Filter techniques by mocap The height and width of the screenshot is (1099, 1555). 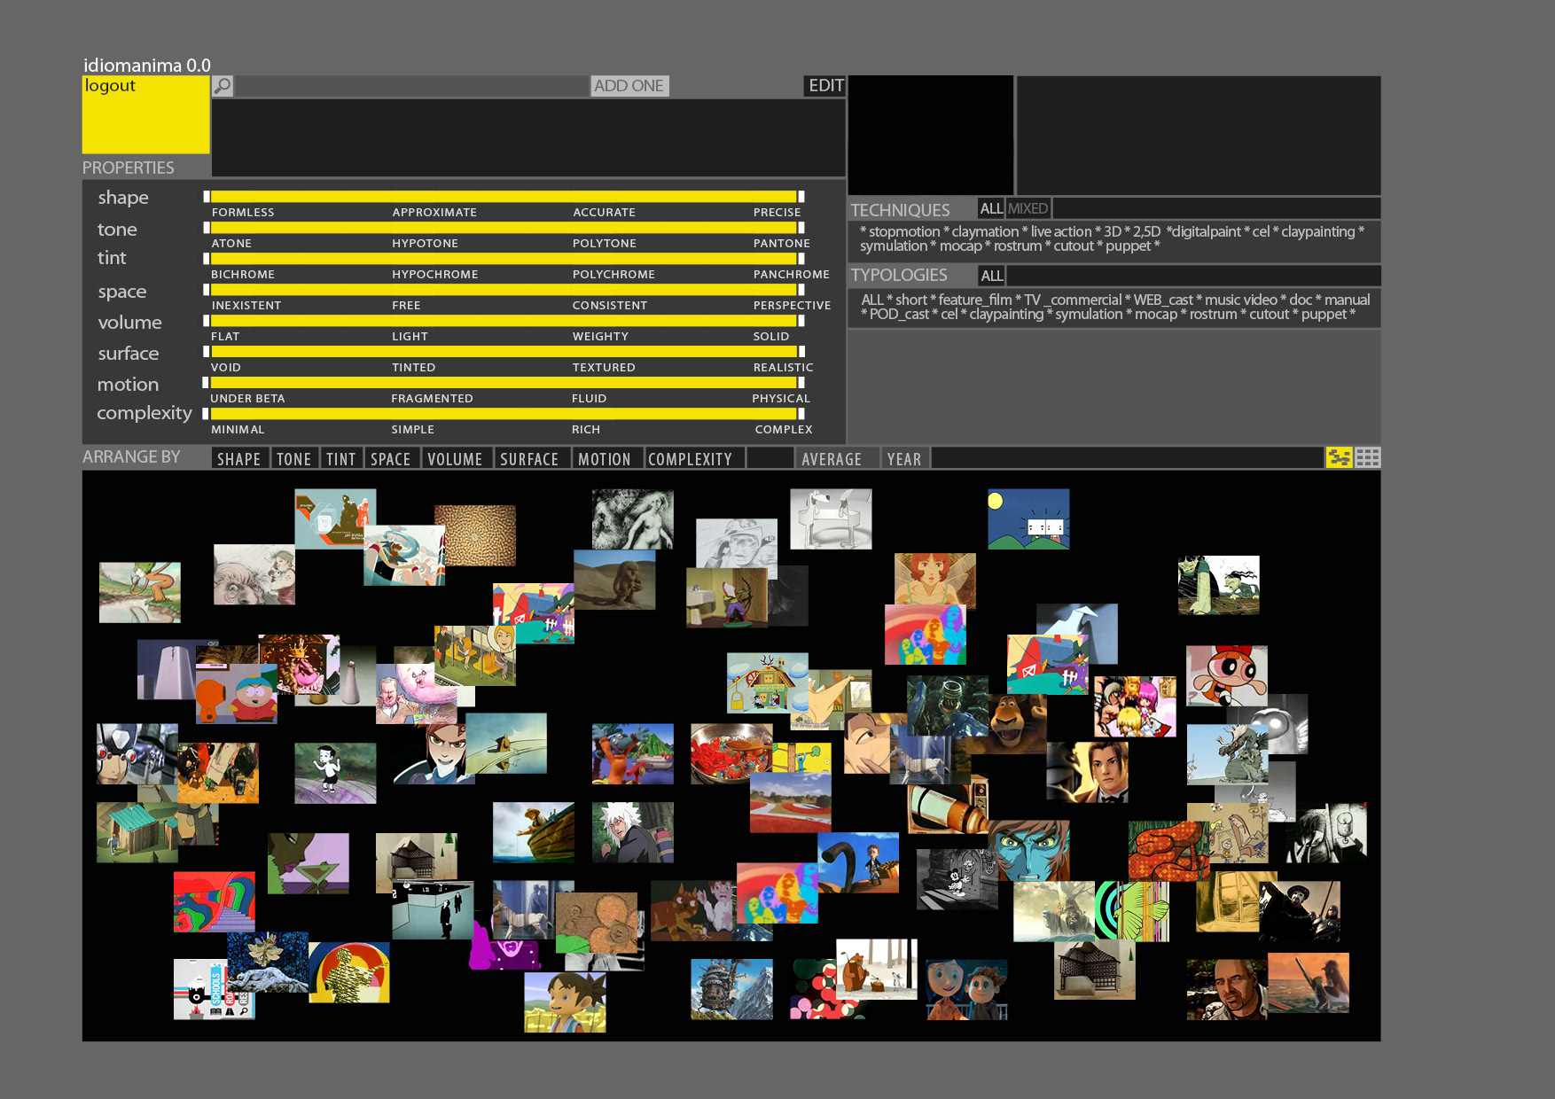click(x=961, y=246)
